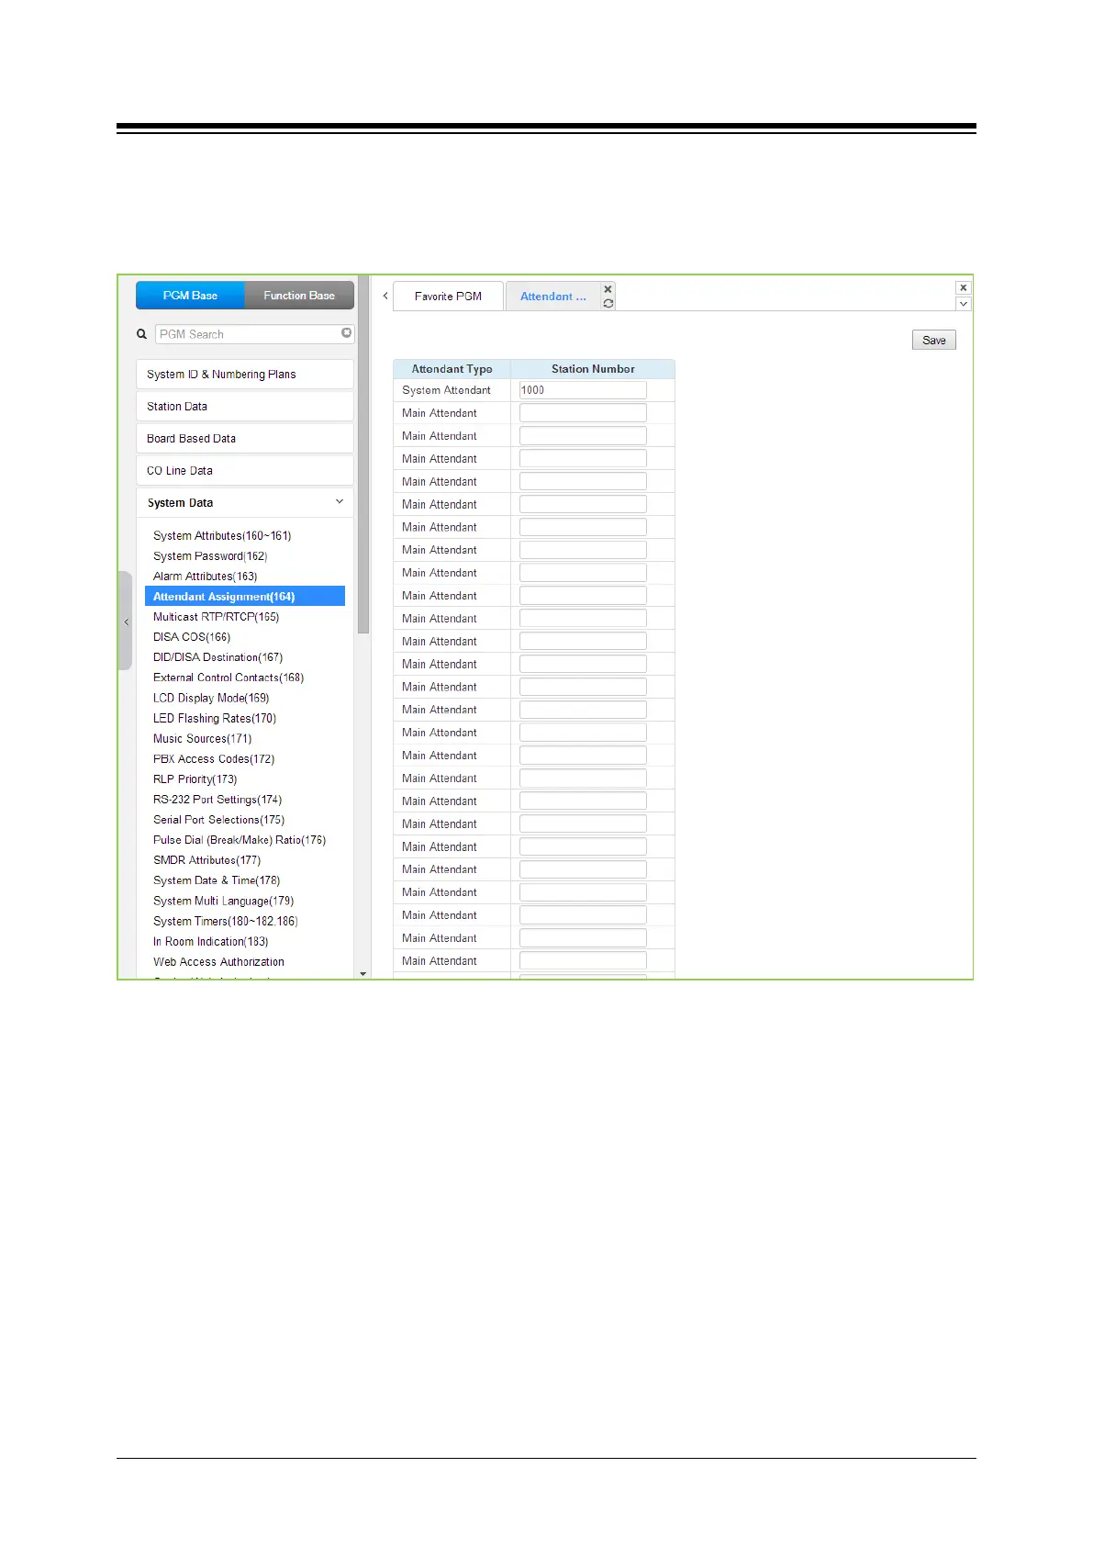Open Multicast RTP/RTCP(165)

(216, 617)
